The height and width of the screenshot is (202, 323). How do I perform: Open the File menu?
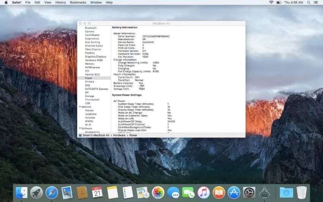[x=28, y=3]
